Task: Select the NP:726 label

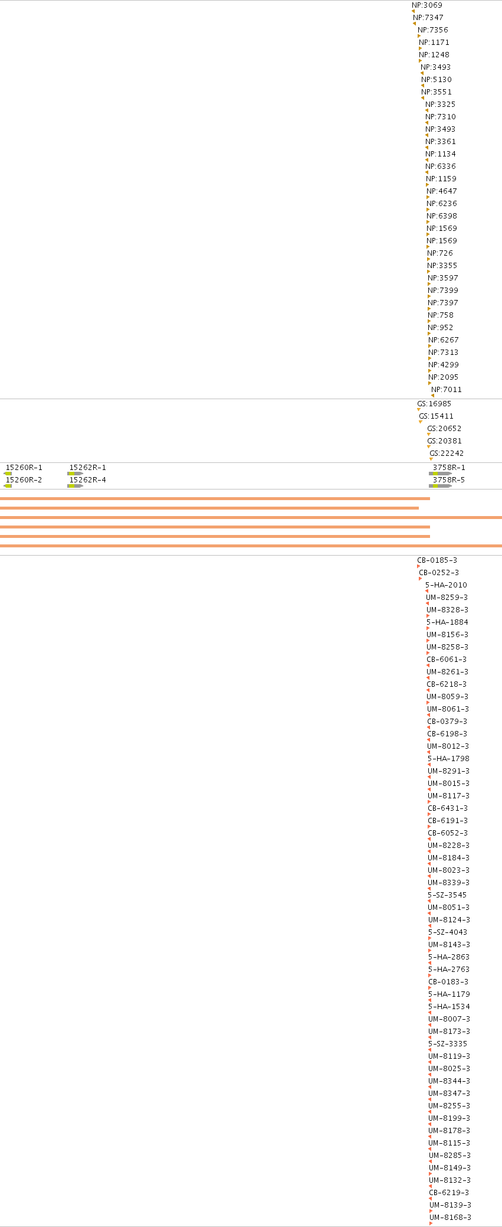Action: click(440, 253)
